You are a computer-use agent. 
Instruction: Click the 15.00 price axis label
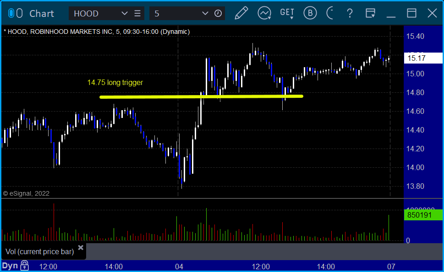point(415,74)
